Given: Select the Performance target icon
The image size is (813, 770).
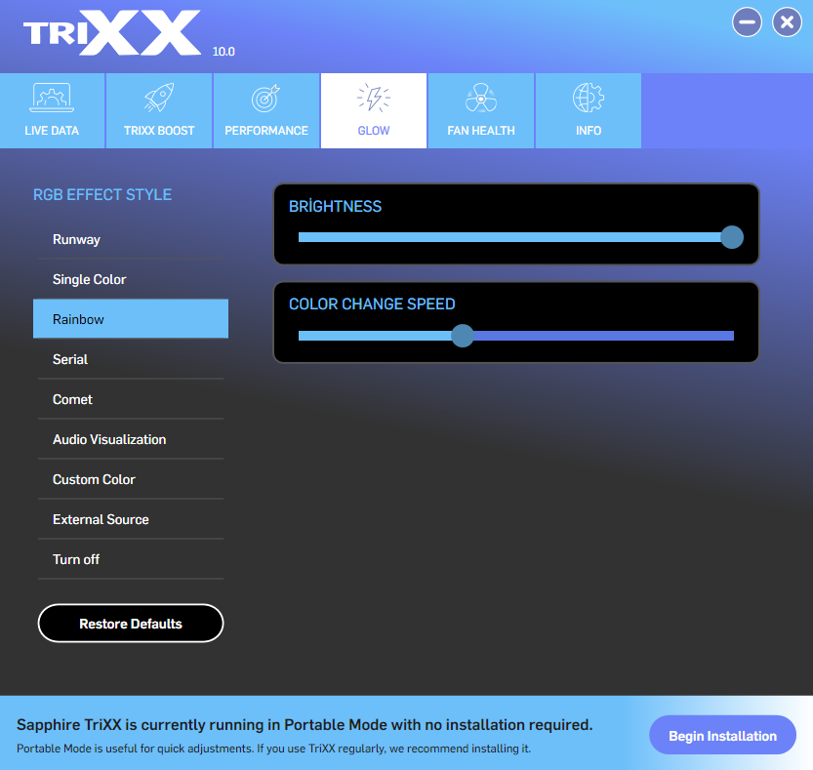Looking at the screenshot, I should coord(266,98).
